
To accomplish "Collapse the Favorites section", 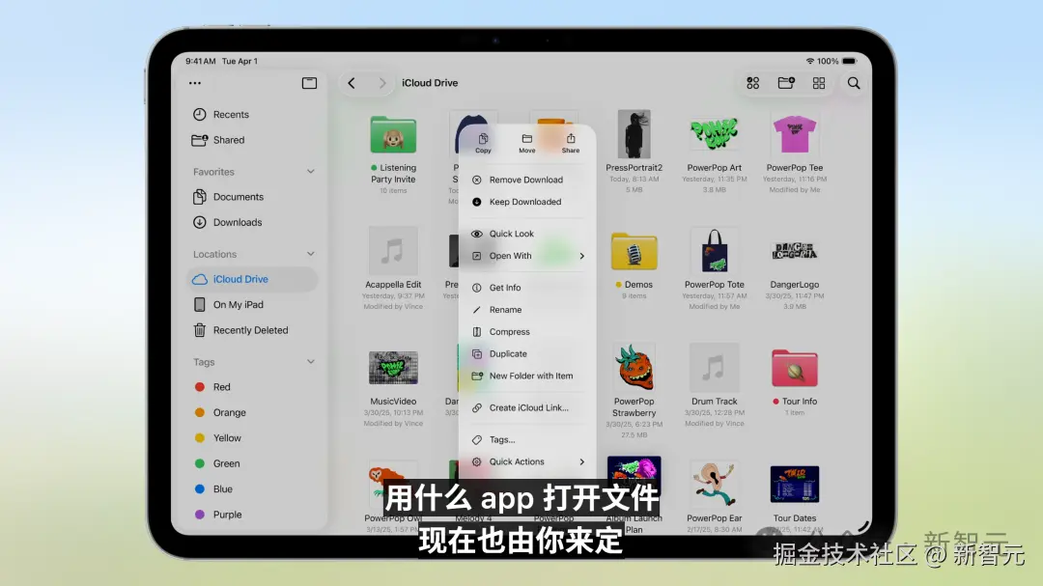I will 311,172.
